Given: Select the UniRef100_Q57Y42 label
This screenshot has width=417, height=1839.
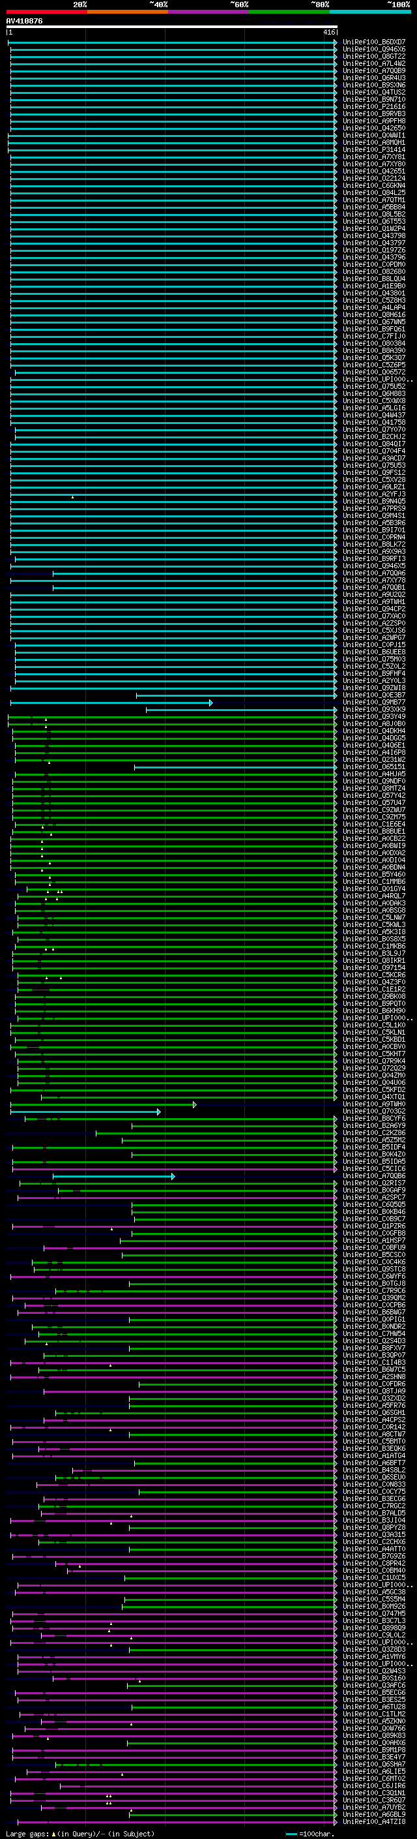Looking at the screenshot, I should (374, 795).
